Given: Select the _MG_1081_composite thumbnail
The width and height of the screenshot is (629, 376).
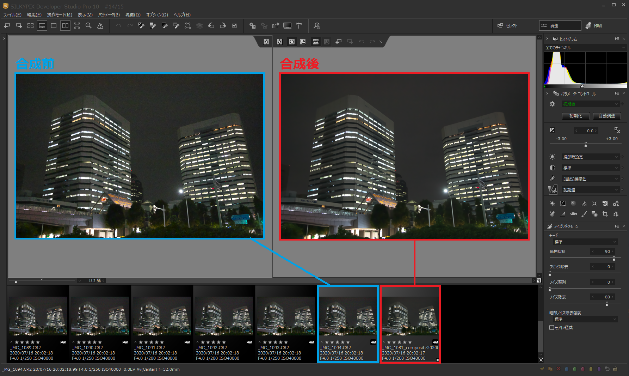Looking at the screenshot, I should click(410, 324).
